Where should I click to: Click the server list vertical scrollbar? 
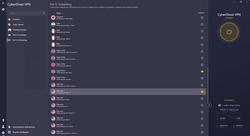208,86
